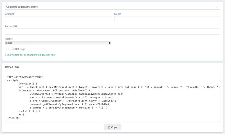225x134 pixels.
Task: Click the Memo label
Action: pyautogui.click(x=118, y=14)
